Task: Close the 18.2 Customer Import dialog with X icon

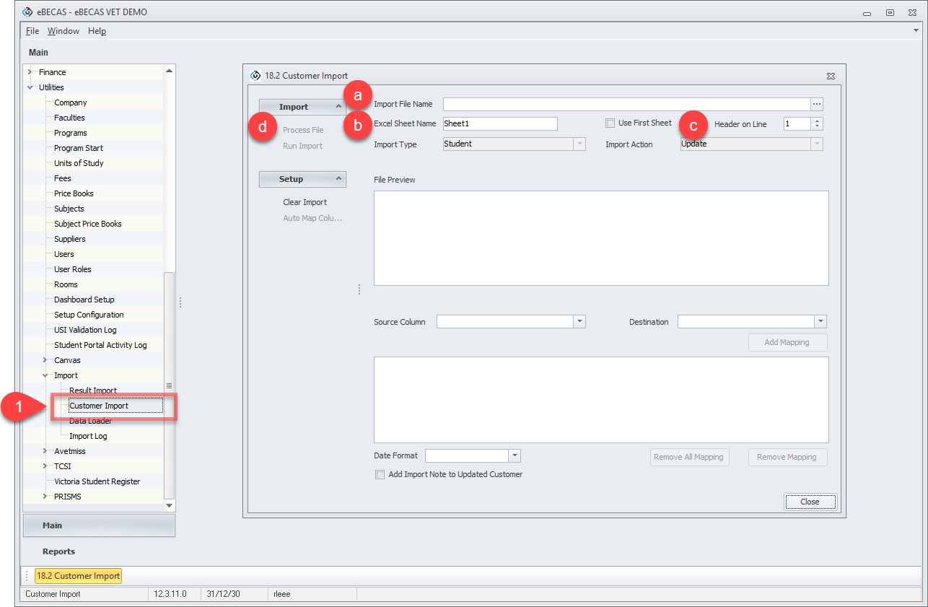Action: [831, 76]
